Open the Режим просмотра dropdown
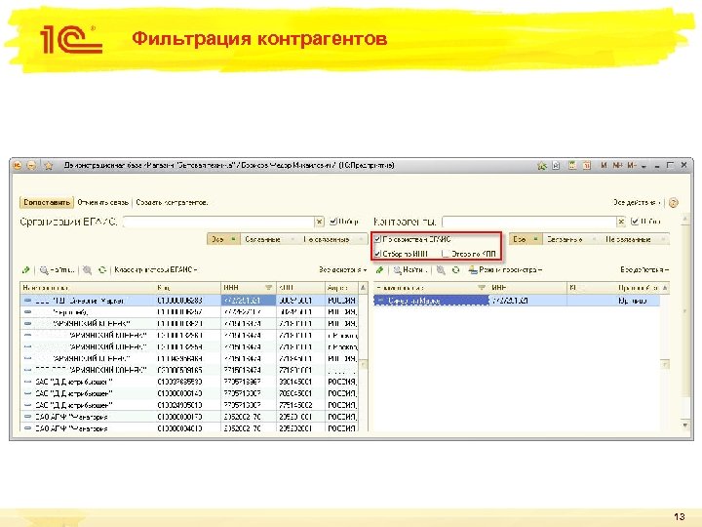 (505, 269)
